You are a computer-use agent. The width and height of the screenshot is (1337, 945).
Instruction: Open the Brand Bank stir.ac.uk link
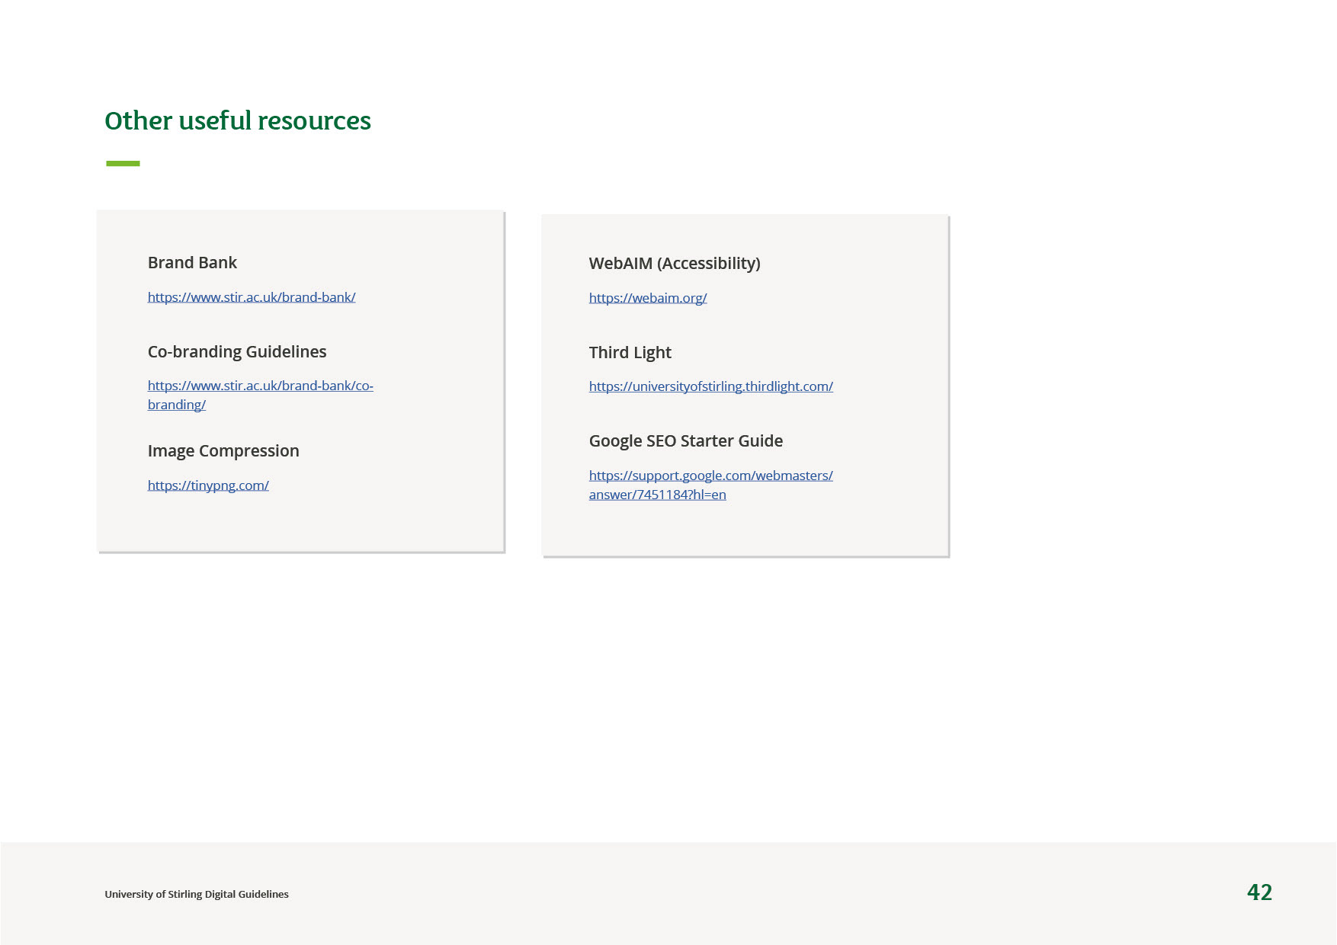(252, 297)
